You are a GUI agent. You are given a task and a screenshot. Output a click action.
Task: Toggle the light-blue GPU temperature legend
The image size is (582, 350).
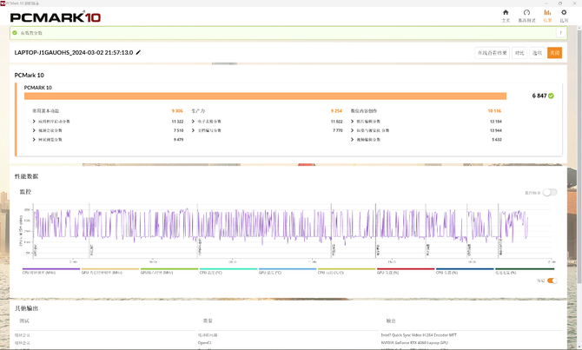coord(288,271)
